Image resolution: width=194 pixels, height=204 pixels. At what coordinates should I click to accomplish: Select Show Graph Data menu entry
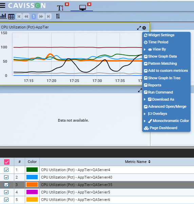tap(162, 56)
